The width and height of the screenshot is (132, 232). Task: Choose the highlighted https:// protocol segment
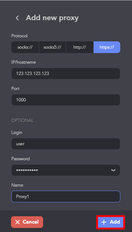[107, 47]
